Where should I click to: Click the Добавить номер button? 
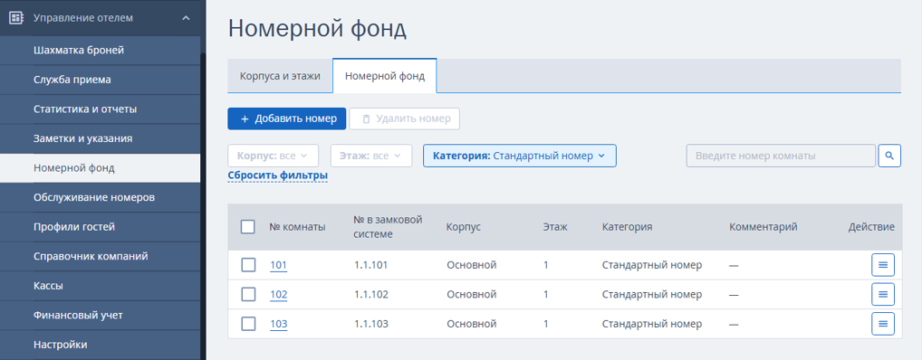[x=287, y=118]
